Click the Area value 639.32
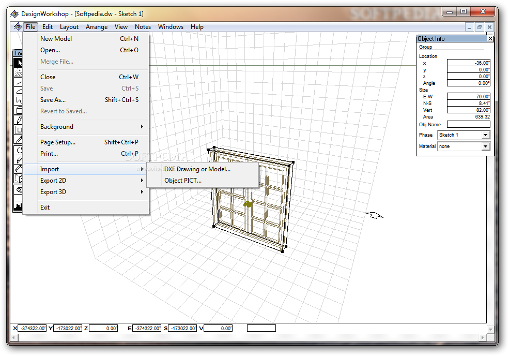509x356 pixels. click(x=482, y=117)
